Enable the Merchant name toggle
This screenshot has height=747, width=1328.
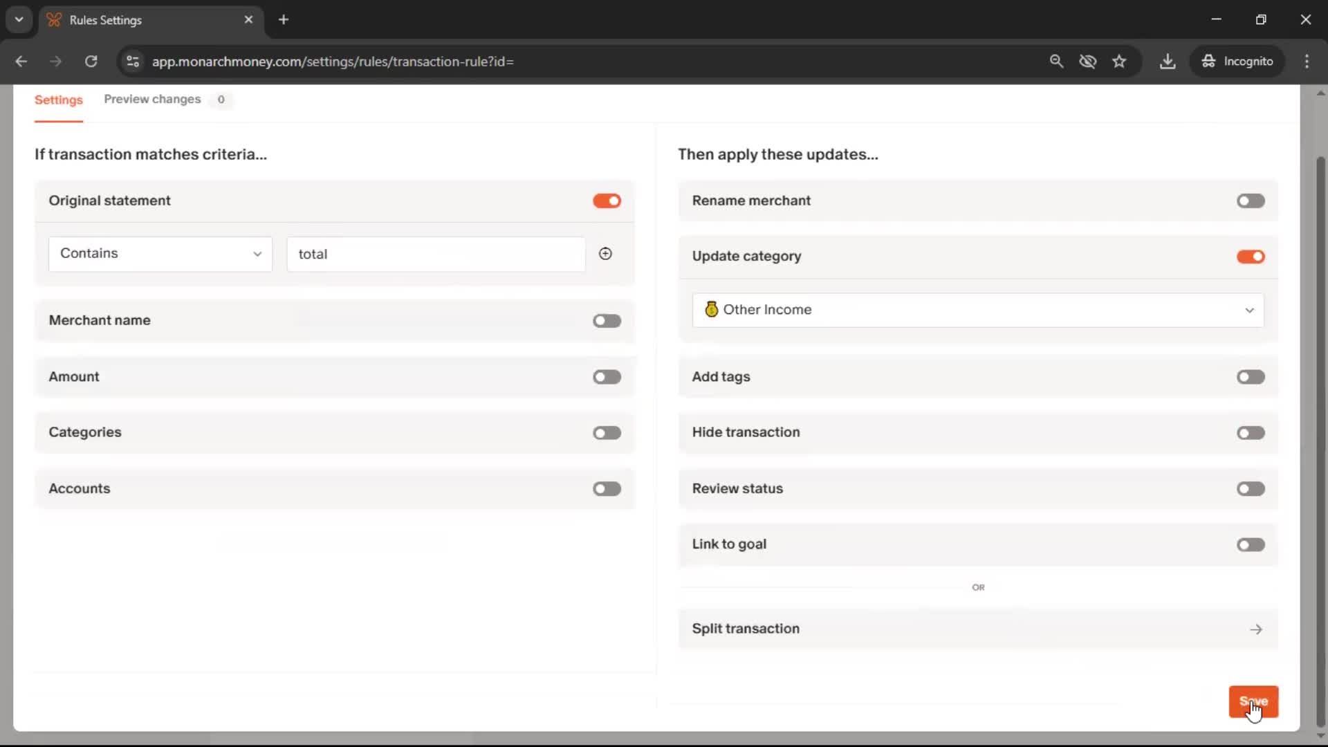point(607,321)
